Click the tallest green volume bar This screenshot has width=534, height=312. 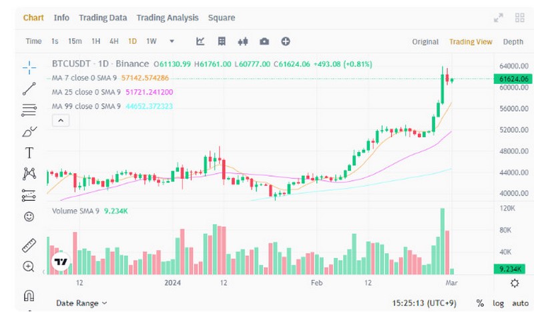pos(443,241)
